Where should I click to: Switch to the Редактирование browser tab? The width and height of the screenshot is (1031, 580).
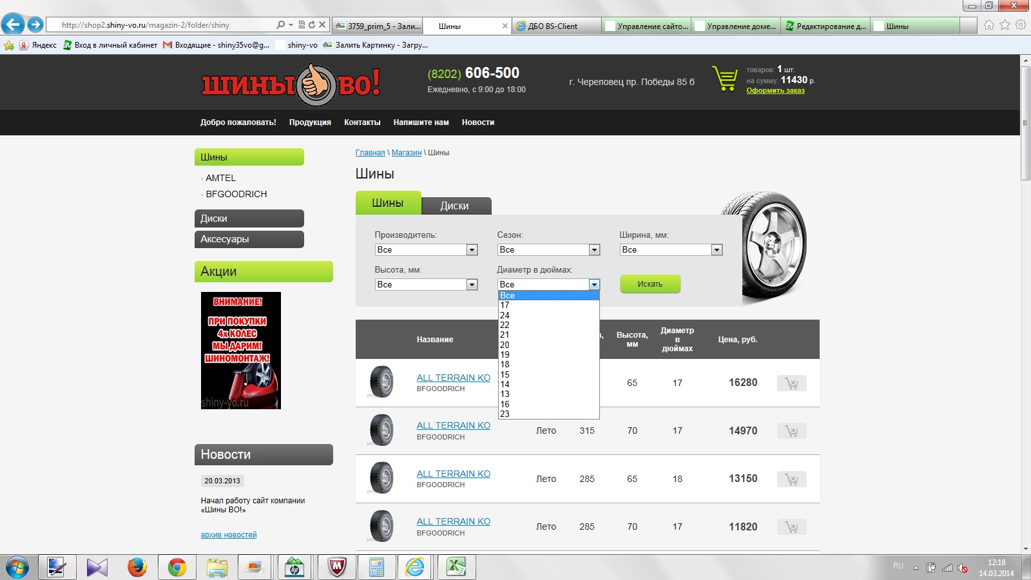(x=825, y=26)
